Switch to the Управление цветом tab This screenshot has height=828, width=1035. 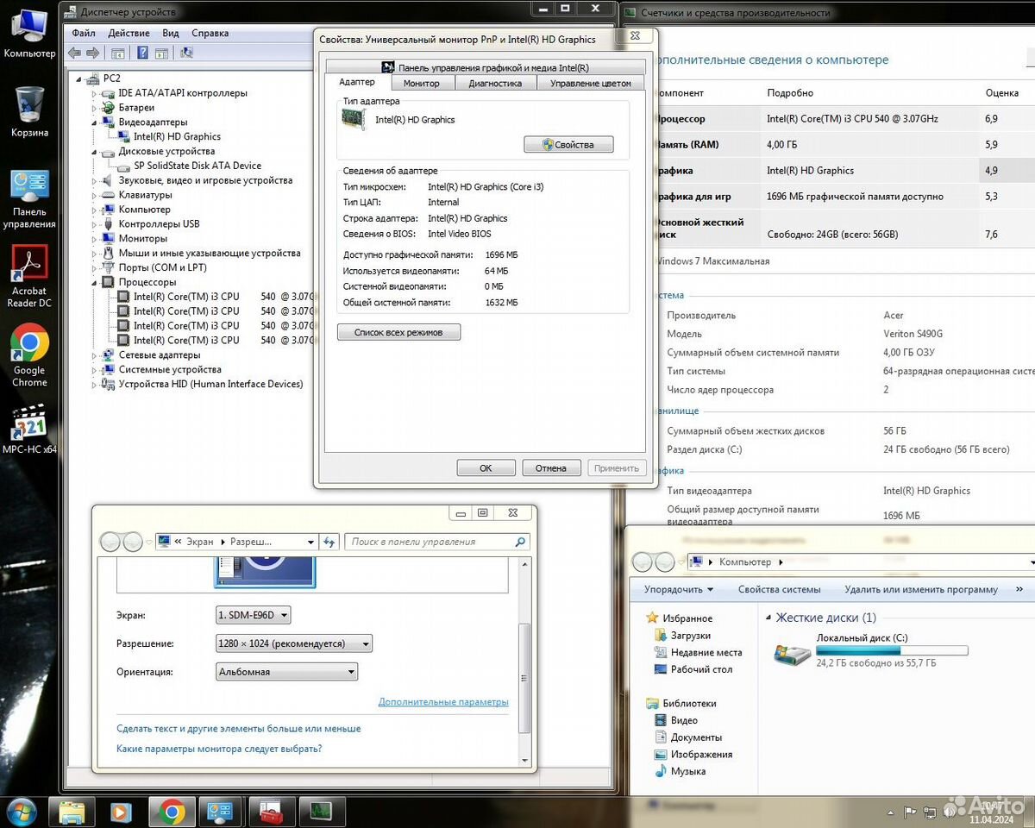[x=591, y=84]
